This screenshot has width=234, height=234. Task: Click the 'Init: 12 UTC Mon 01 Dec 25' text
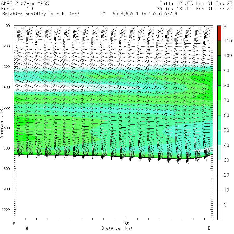pyautogui.click(x=196, y=3)
